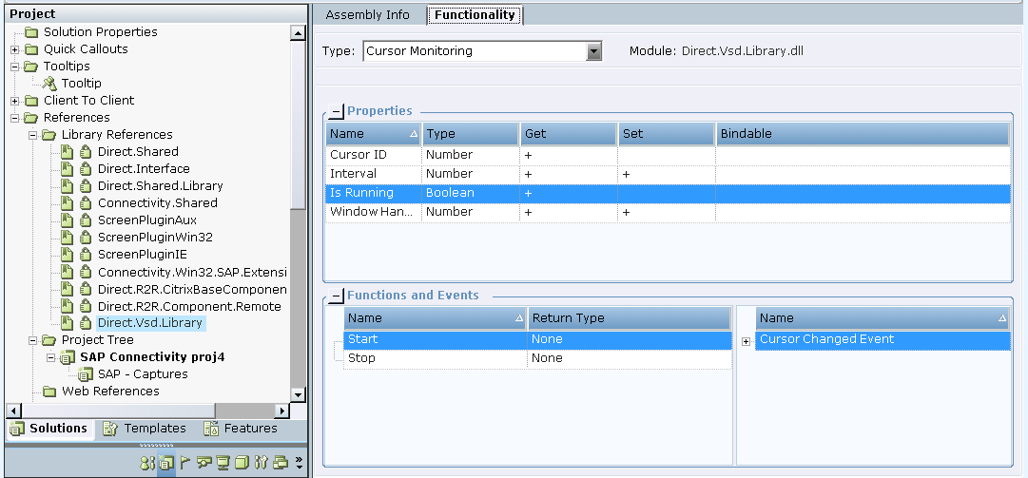Click the Web References folder icon
Screen dimensions: 1028x478
[49, 392]
